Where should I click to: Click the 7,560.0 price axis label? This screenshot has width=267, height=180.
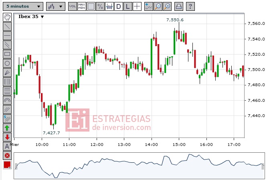pyautogui.click(x=256, y=24)
